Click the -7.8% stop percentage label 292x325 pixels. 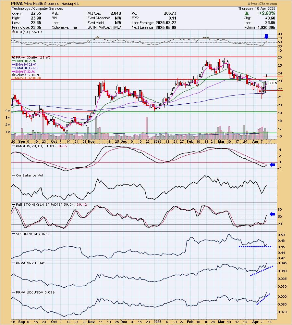[273, 83]
